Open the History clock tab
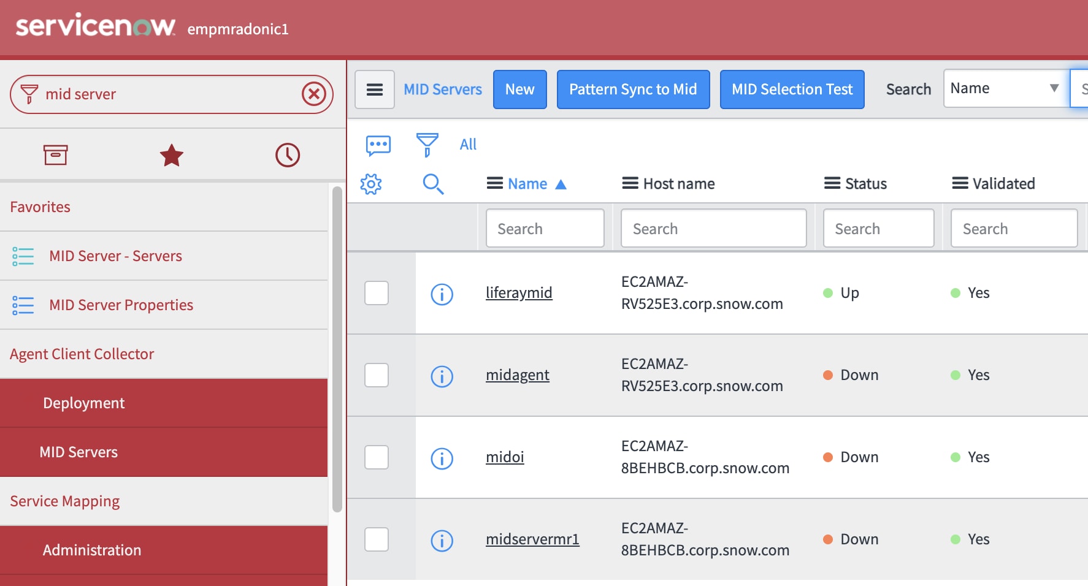Screen dimensions: 1088x586 tap(288, 155)
